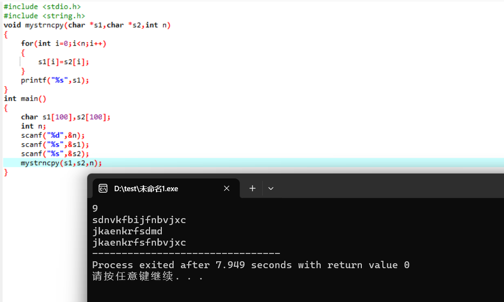The width and height of the screenshot is (504, 302).
Task: Click the Process exited after message
Action: point(251,265)
